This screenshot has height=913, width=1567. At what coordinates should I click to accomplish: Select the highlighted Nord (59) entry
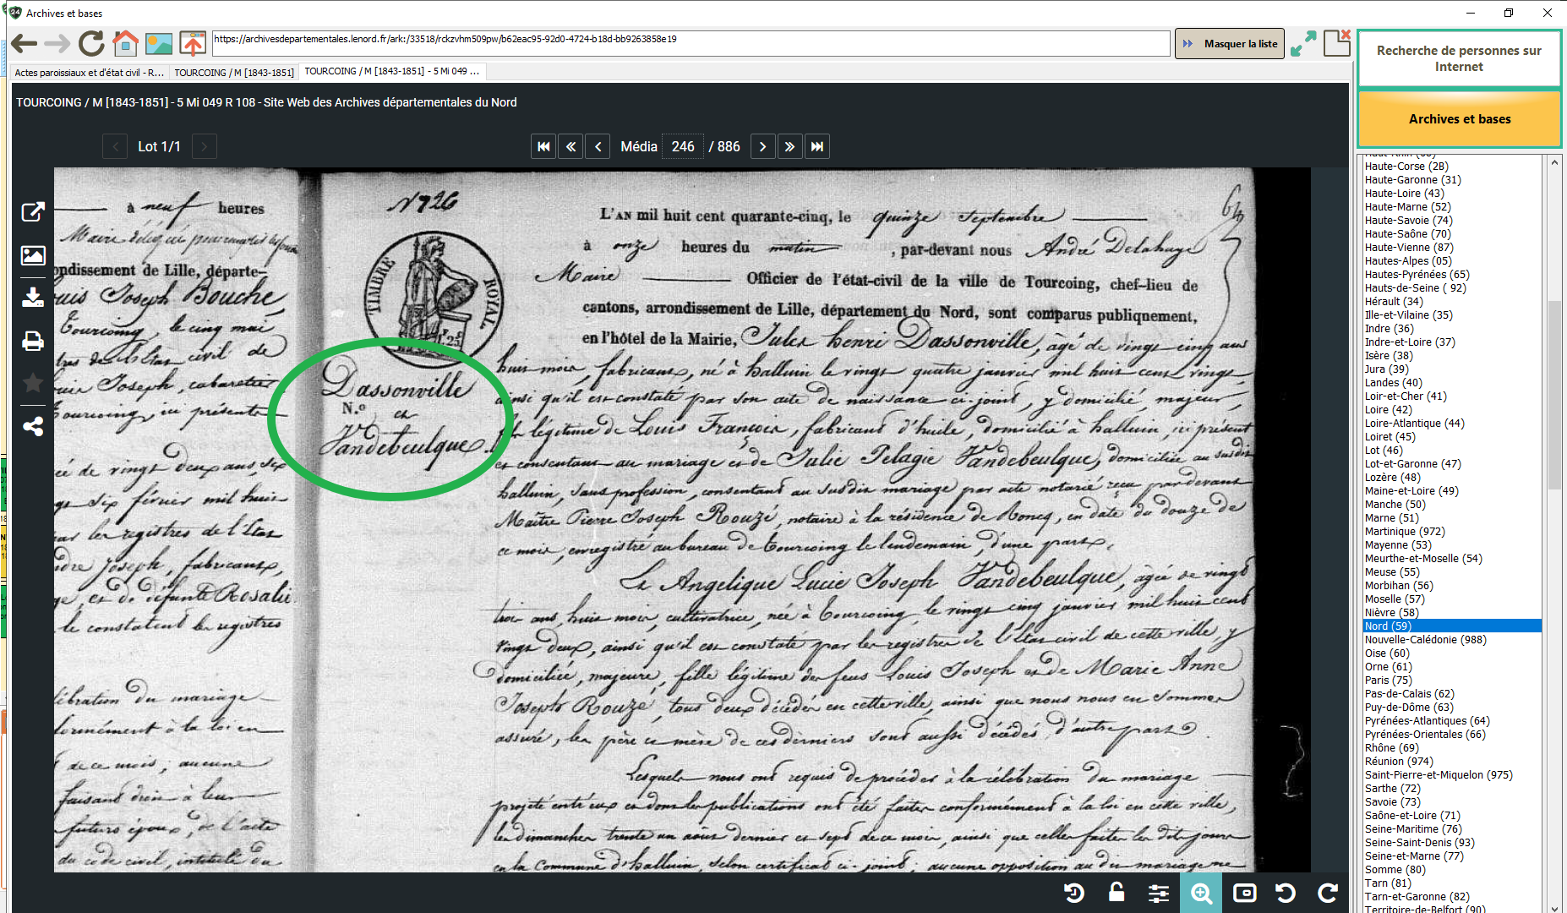(x=1452, y=626)
